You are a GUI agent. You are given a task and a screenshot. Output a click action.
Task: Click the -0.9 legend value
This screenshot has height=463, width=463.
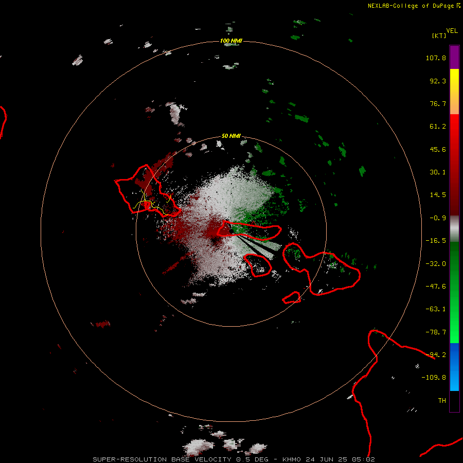(438, 218)
